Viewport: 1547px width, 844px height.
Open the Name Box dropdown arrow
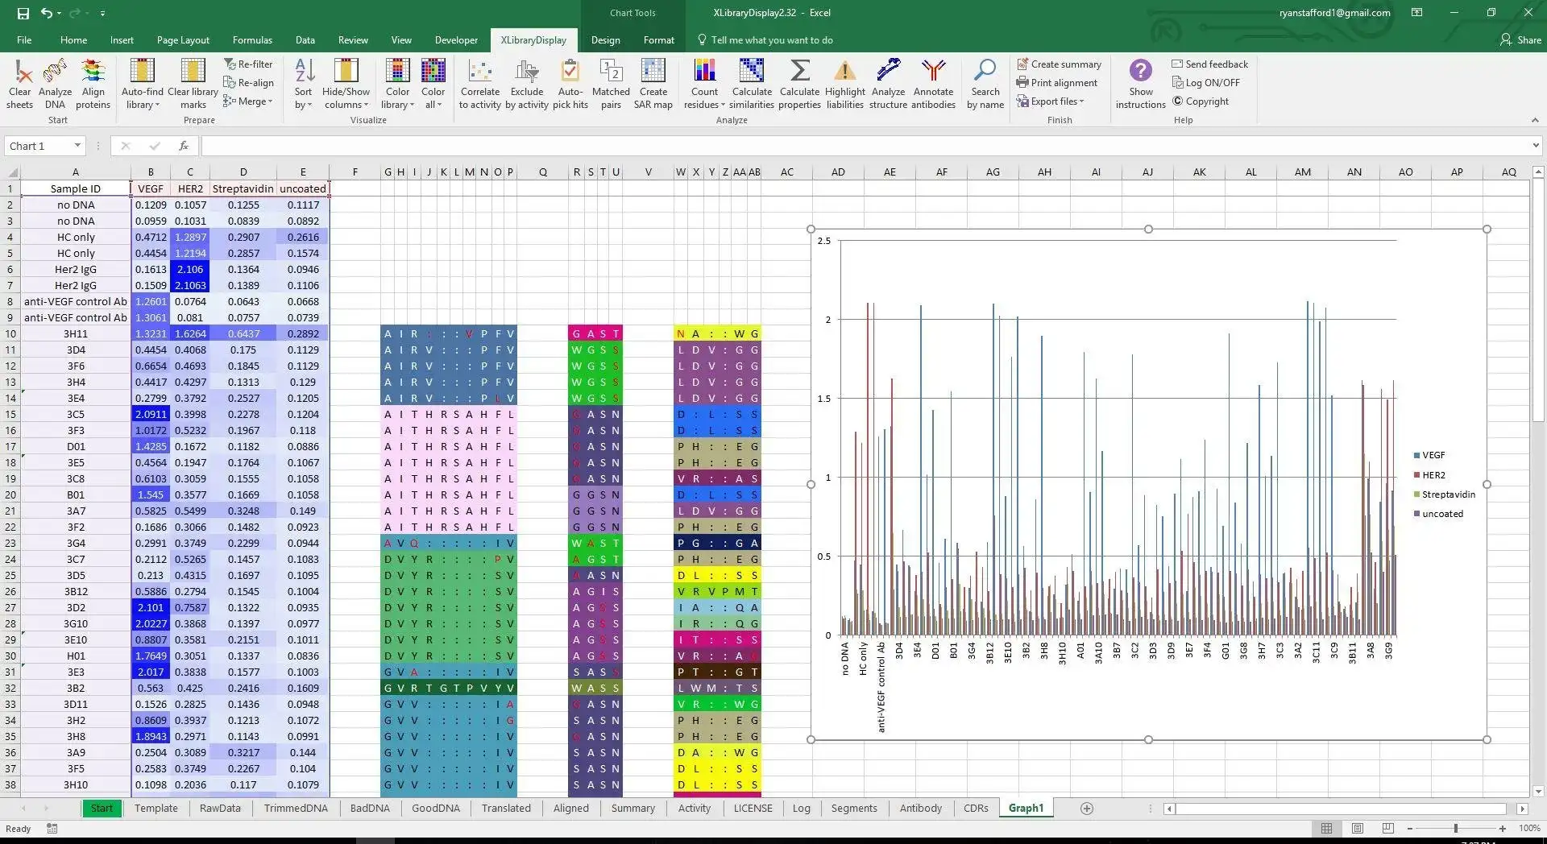[77, 146]
